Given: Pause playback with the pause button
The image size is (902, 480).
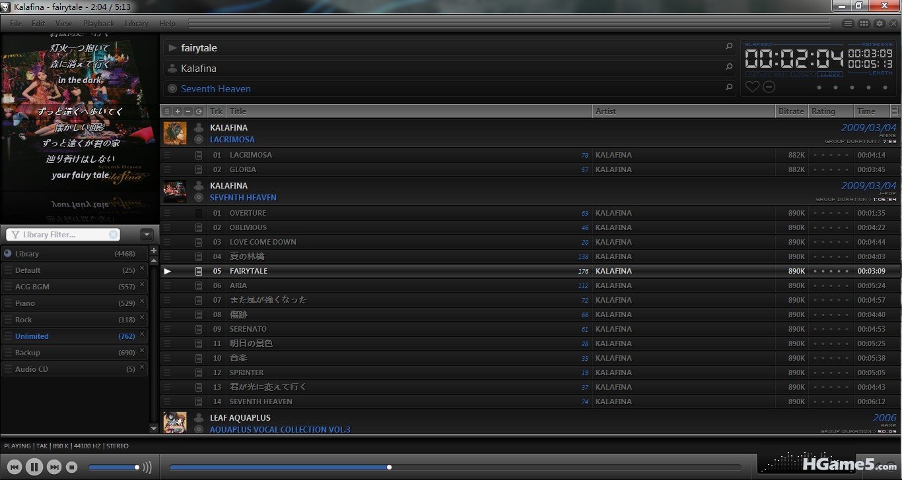Looking at the screenshot, I should (34, 467).
